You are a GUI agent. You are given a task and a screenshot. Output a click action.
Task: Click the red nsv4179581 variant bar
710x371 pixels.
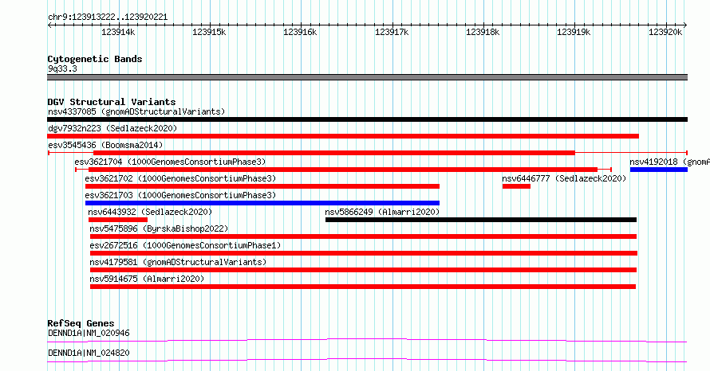point(363,270)
